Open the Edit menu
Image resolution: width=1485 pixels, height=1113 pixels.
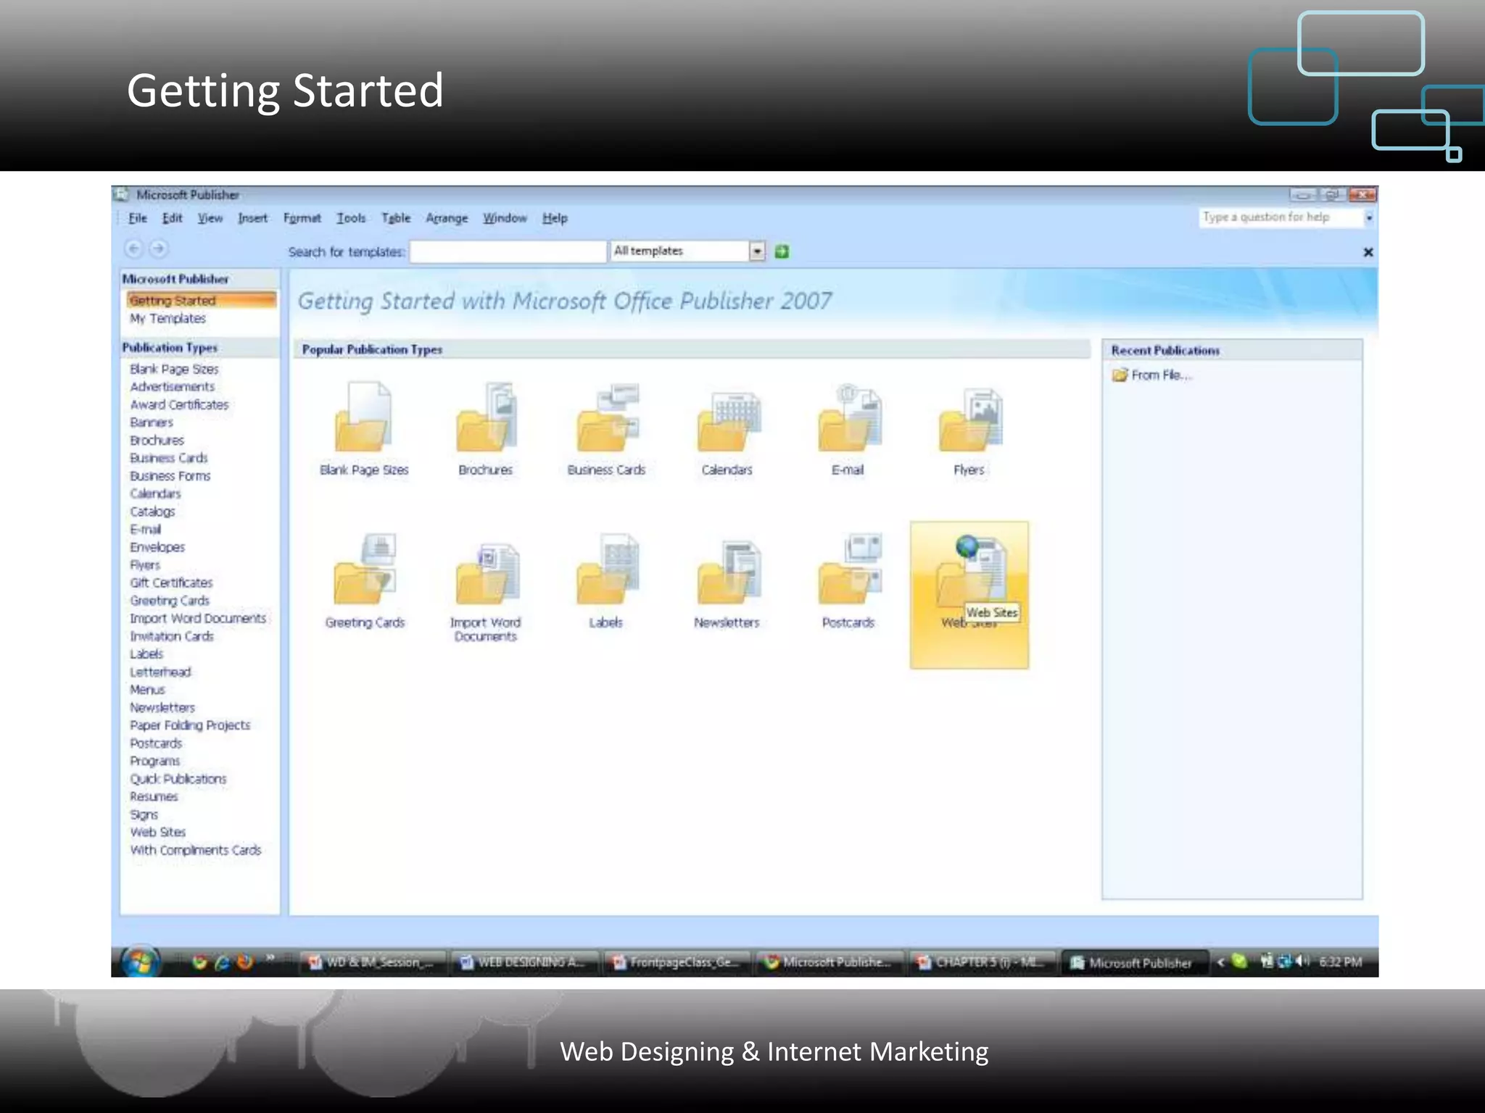172,218
